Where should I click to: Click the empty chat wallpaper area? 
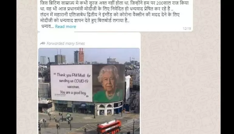[x=181, y=83]
